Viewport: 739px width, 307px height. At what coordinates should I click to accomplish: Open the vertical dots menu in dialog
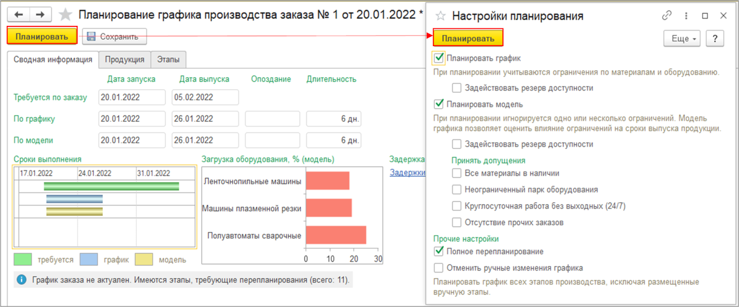(x=686, y=16)
